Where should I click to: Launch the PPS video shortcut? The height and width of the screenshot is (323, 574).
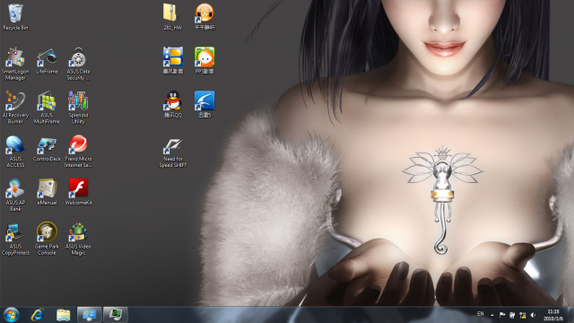[x=204, y=61]
